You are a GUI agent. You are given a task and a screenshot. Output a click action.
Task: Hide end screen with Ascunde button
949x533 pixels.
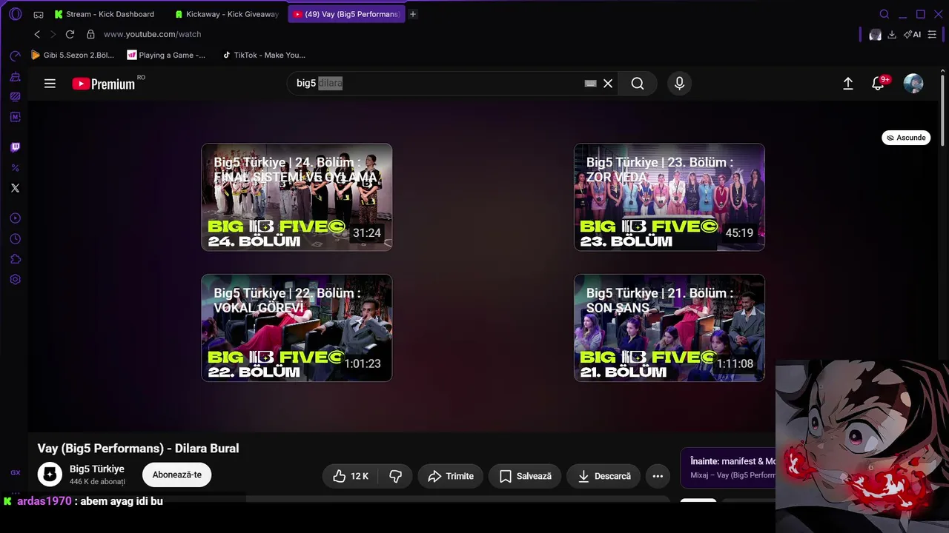pos(906,138)
